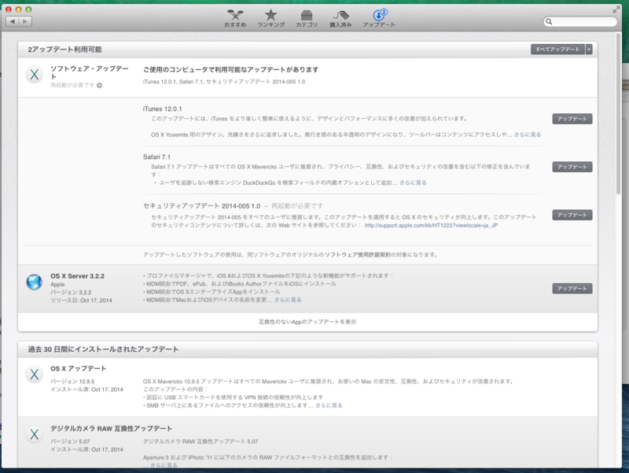
Task: Click the fullscreen arrows icon in title bar
Action: pyautogui.click(x=616, y=9)
